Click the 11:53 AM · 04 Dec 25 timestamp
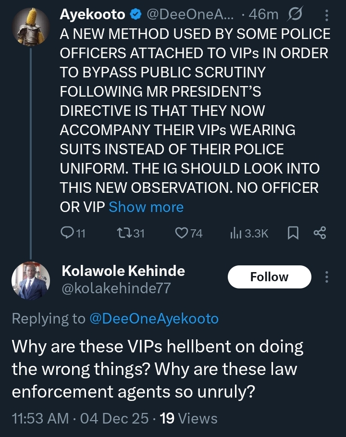 click(80, 418)
